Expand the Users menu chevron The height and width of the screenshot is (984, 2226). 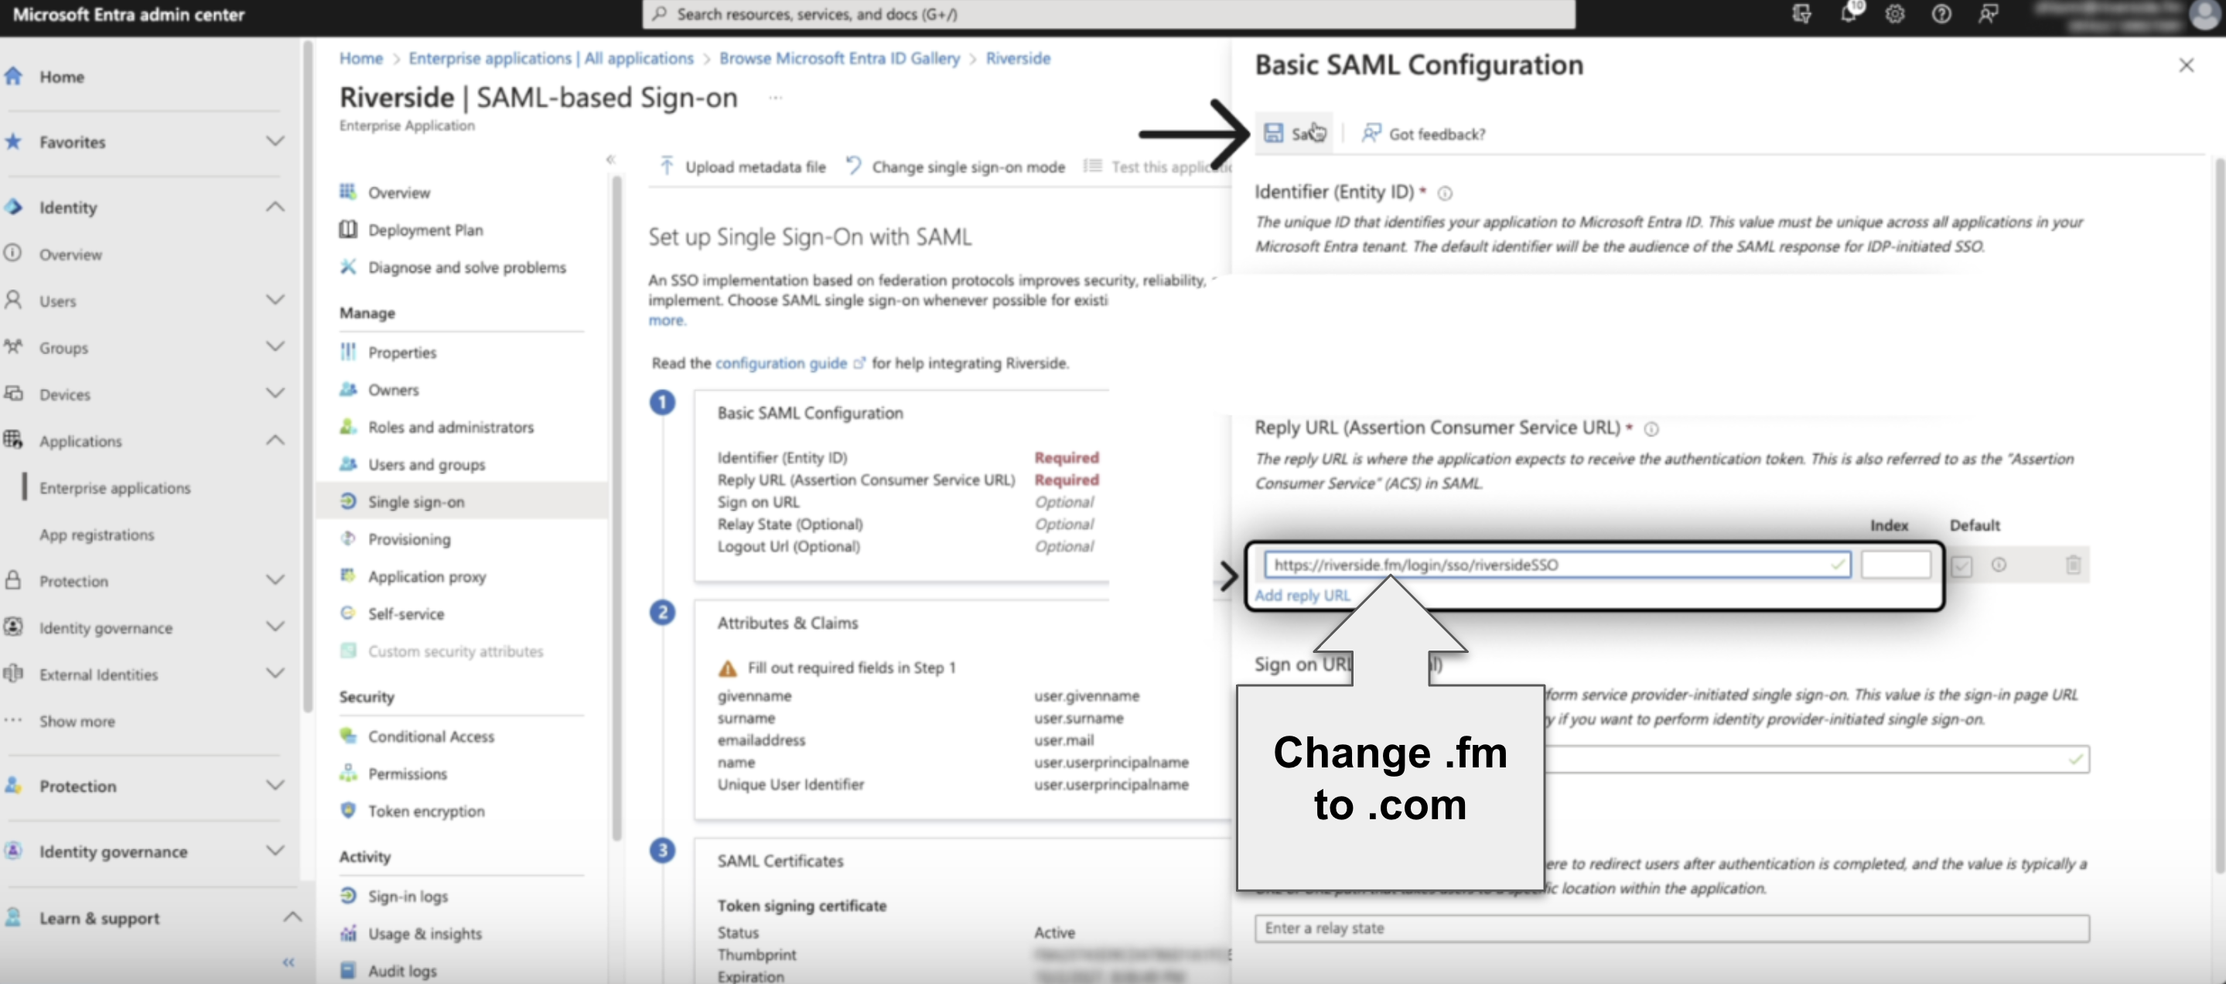[275, 300]
